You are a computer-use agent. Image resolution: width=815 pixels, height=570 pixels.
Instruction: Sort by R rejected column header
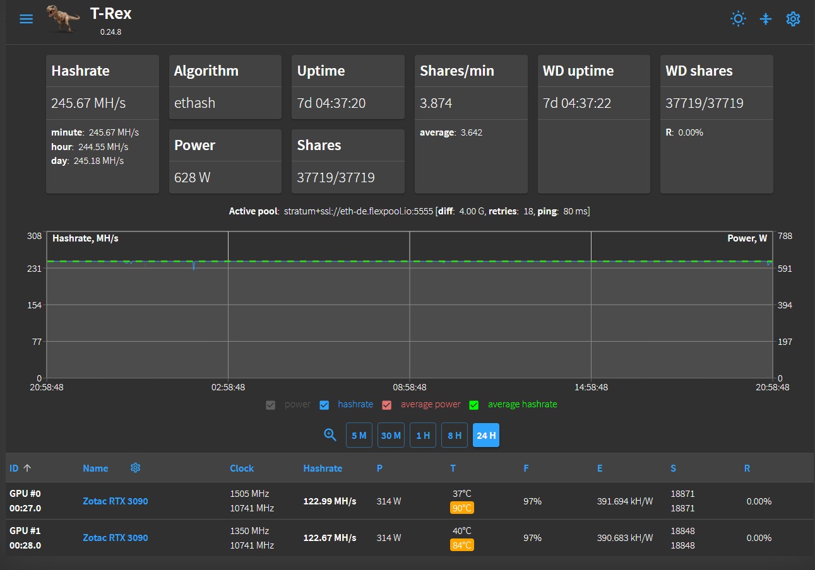pyautogui.click(x=747, y=468)
